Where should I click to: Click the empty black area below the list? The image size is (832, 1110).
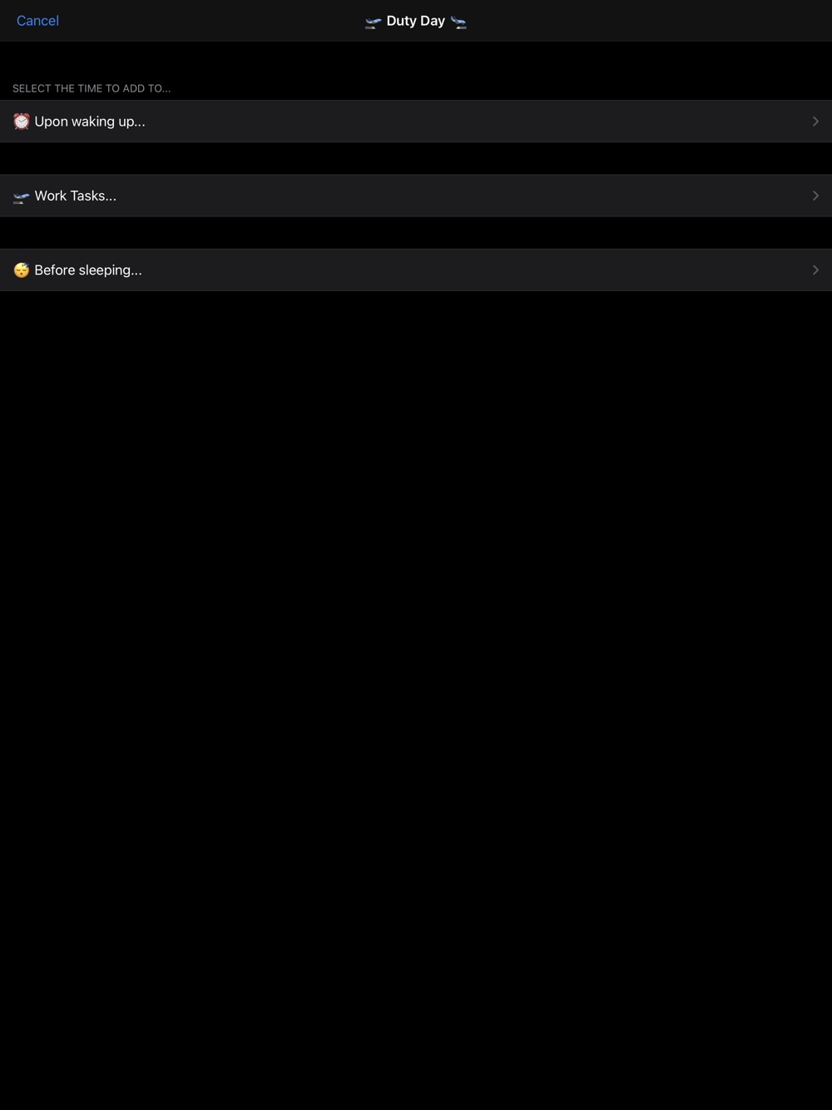(x=416, y=699)
